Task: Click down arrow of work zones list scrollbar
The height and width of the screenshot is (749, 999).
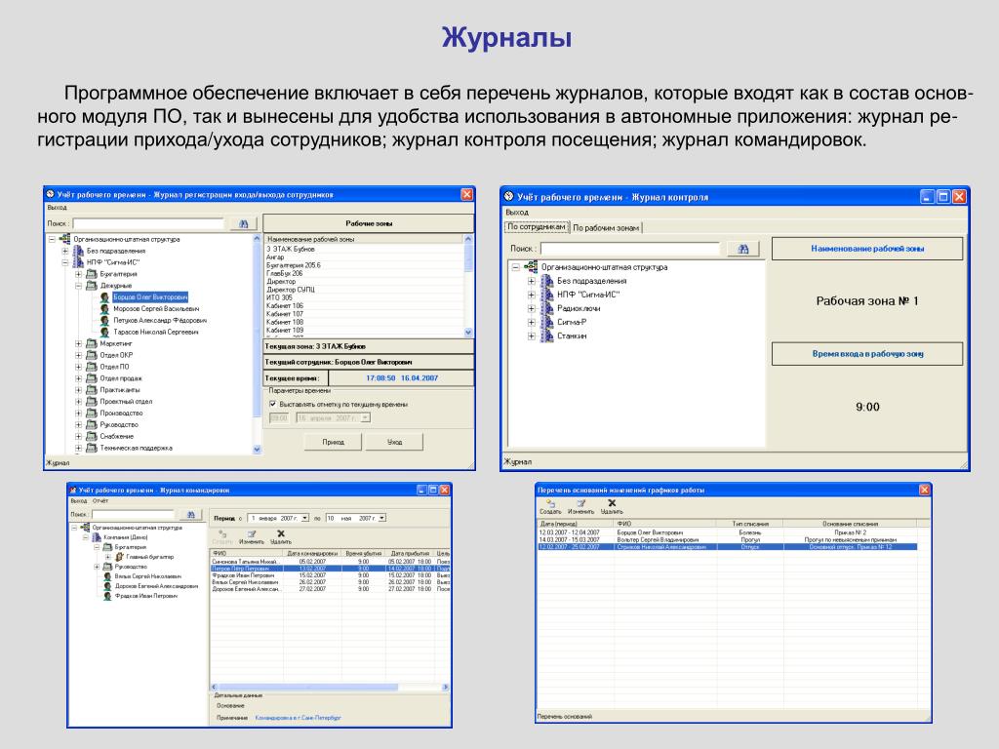Action: tap(469, 332)
